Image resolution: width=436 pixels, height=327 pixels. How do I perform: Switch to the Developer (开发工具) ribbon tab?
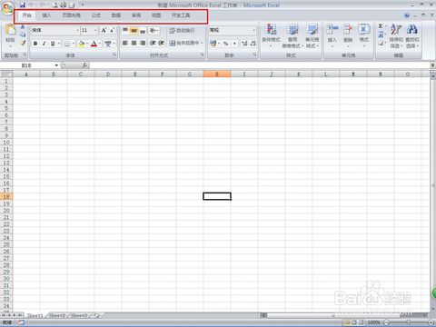tap(181, 15)
